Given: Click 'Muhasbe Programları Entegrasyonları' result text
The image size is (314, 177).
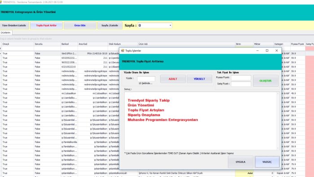Looking at the screenshot, I should [x=162, y=119].
